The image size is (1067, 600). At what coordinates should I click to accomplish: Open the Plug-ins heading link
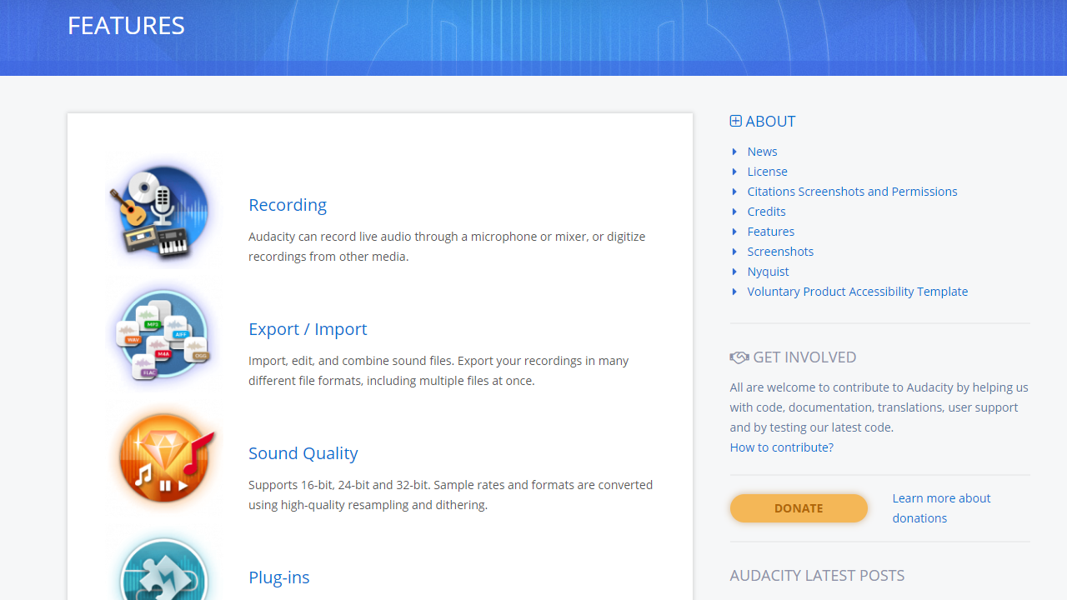coord(279,577)
